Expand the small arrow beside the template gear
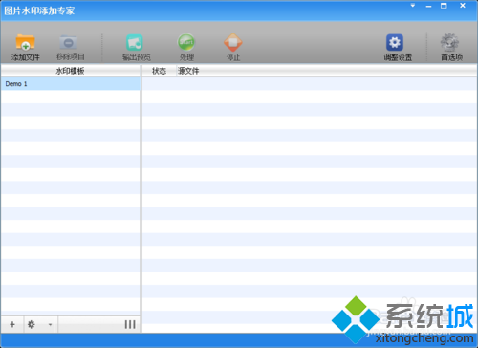The image size is (478, 348). [50, 325]
